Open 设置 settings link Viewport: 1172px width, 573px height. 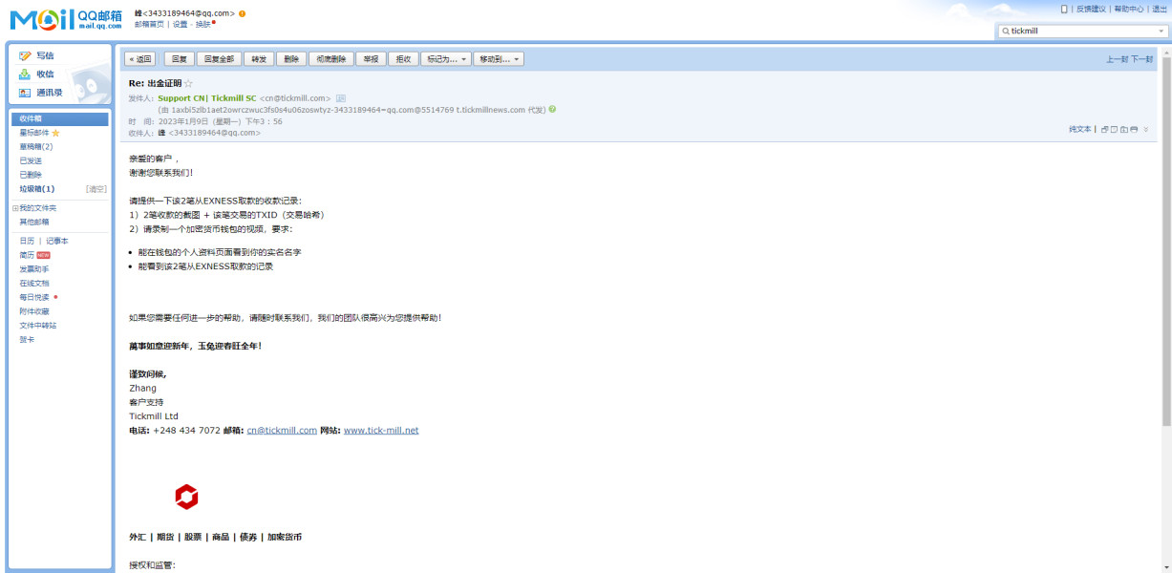pyautogui.click(x=180, y=24)
